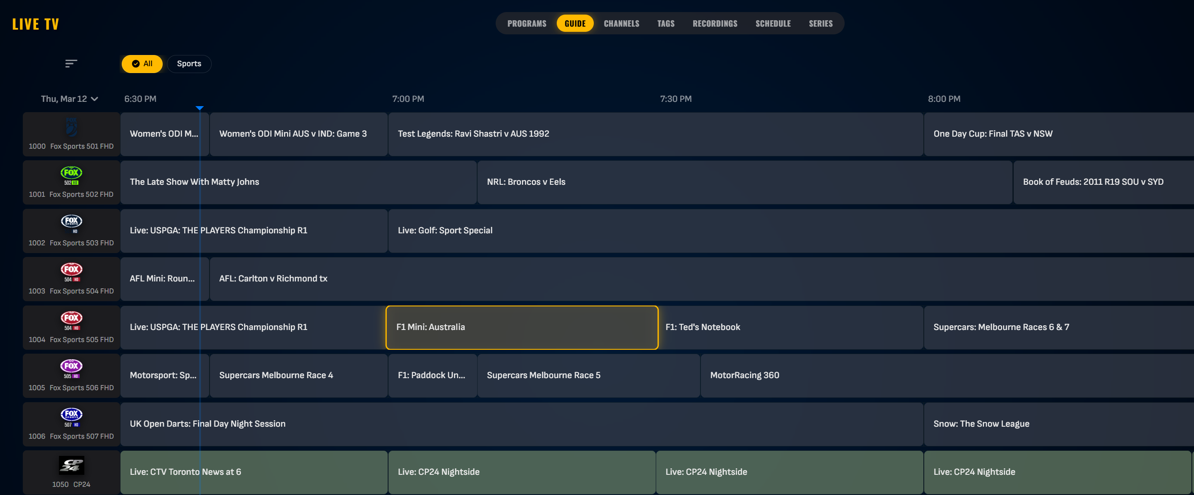
Task: Open the CP24 channel logo
Action: [x=71, y=465]
